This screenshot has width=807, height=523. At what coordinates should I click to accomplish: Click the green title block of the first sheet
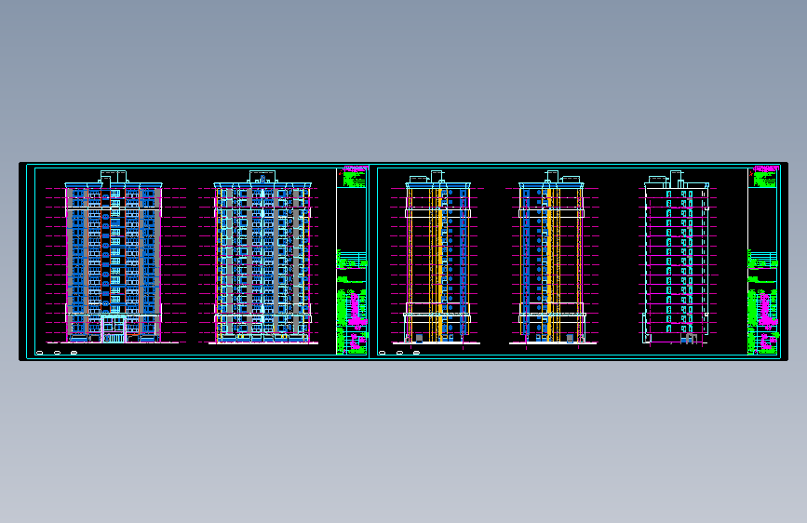pyautogui.click(x=352, y=261)
